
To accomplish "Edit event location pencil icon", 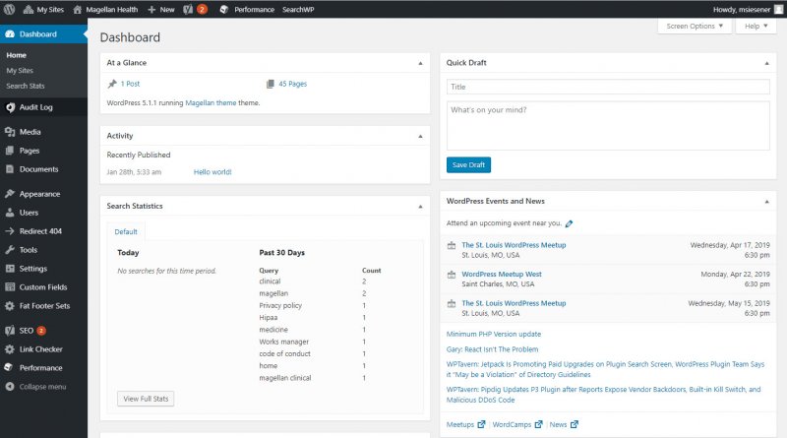I will 569,223.
